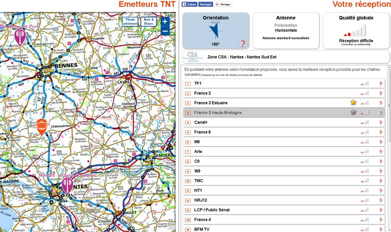Select the Rennes St-Pern transmitter pin

point(19,37)
